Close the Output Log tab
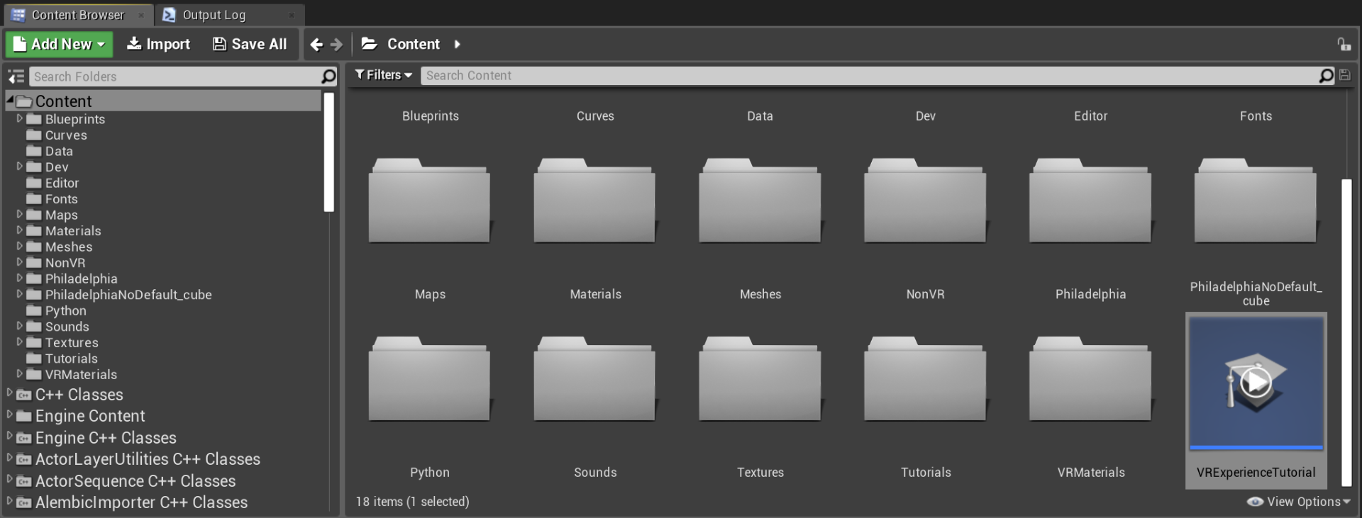Screen dimensions: 1362x518 click(292, 15)
